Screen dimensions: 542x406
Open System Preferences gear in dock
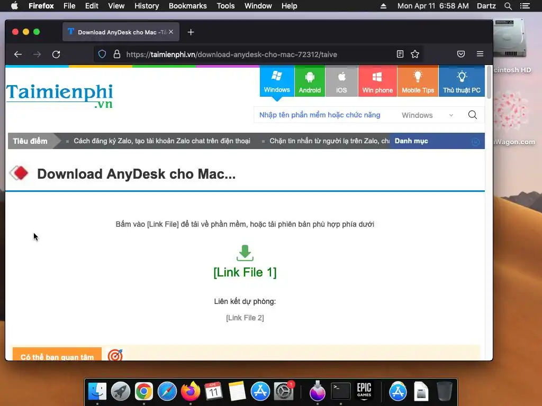coord(284,391)
